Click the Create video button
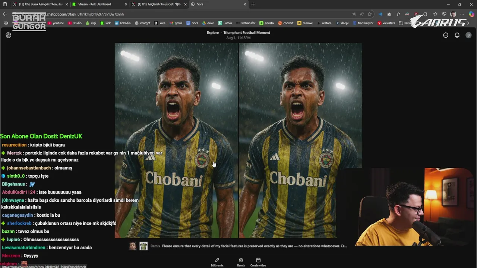The height and width of the screenshot is (268, 477). (258, 262)
